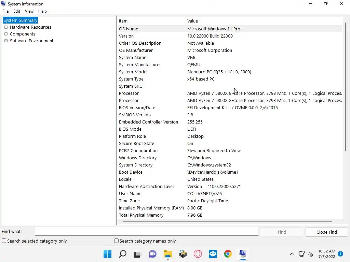Open the mail app icon on the taskbar

[x=213, y=254]
